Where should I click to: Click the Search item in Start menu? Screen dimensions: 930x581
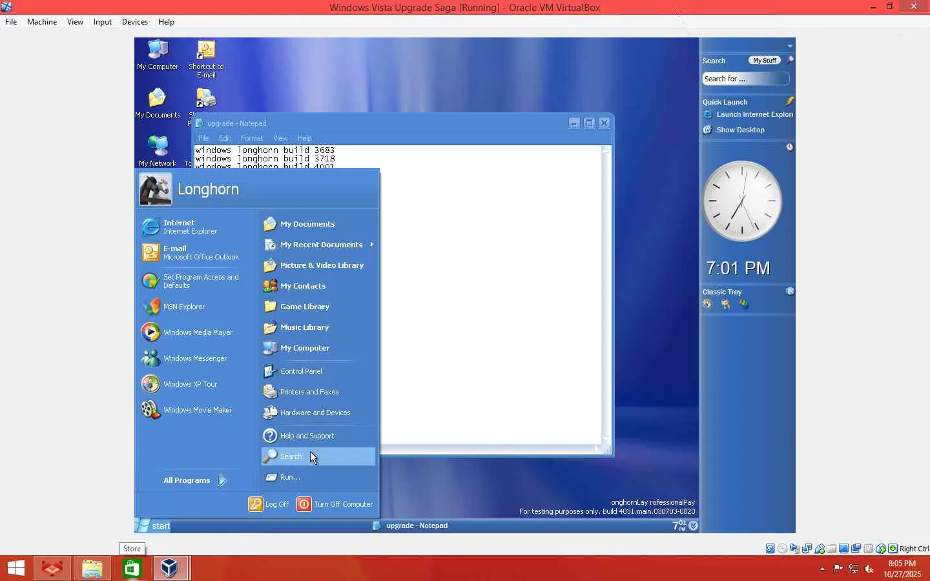(318, 456)
